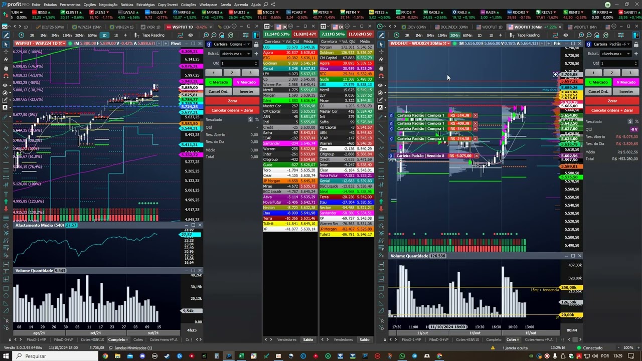Click Zerar in the WDOFUT order panel
This screenshot has width=642, height=361.
(612, 101)
